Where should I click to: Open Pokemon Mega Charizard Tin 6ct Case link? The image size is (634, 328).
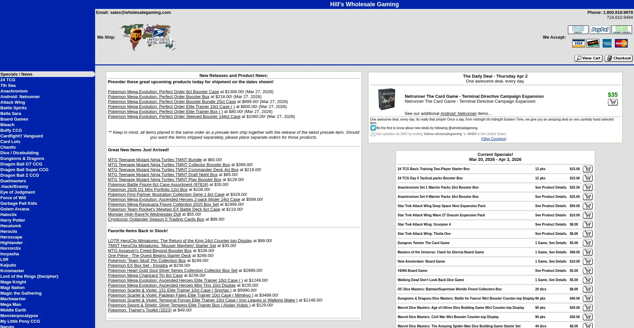click(x=145, y=275)
